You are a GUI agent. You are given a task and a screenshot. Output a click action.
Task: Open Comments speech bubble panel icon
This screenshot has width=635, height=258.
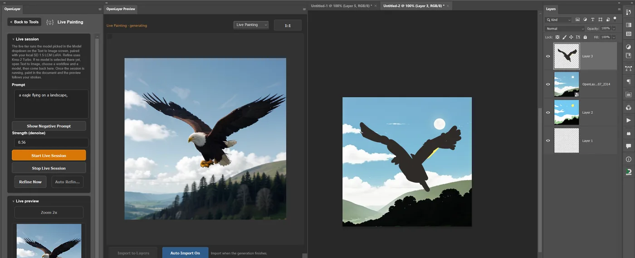click(628, 146)
